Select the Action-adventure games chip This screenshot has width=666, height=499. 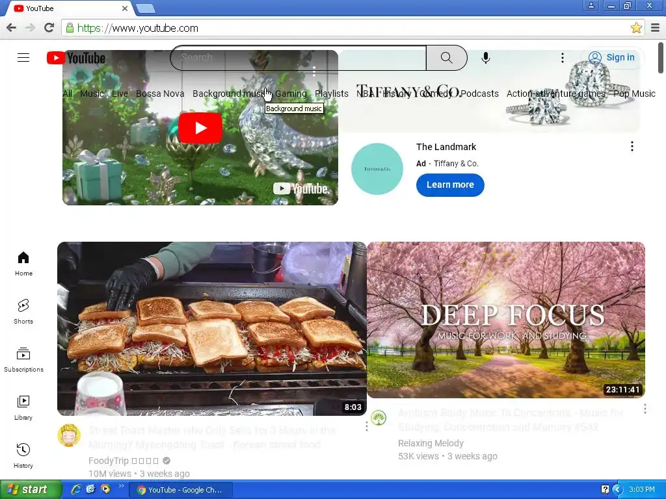[x=555, y=94]
